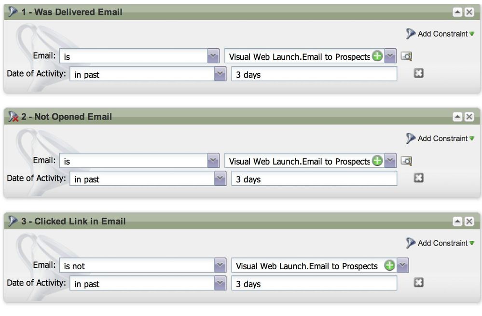Click the '3 days' field in Was Delivered Email

(x=314, y=74)
